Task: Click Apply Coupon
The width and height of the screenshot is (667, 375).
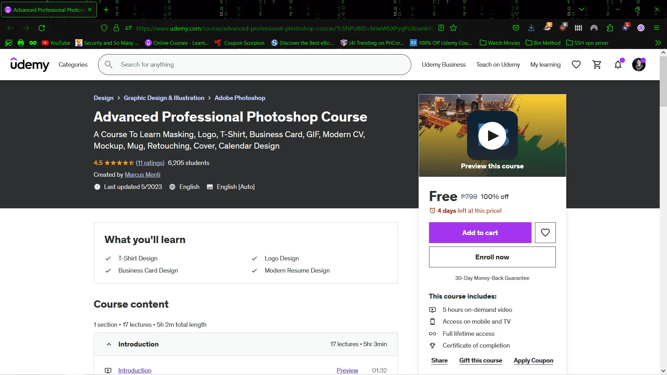Action: point(534,360)
